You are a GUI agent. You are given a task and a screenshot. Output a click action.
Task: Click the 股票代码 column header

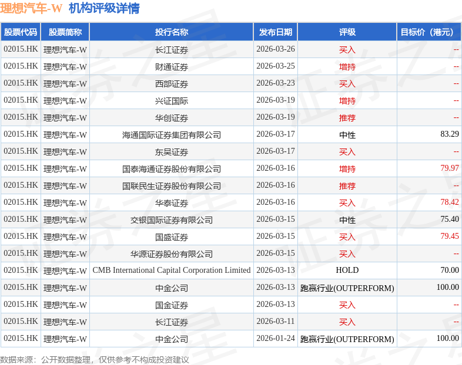(x=21, y=32)
